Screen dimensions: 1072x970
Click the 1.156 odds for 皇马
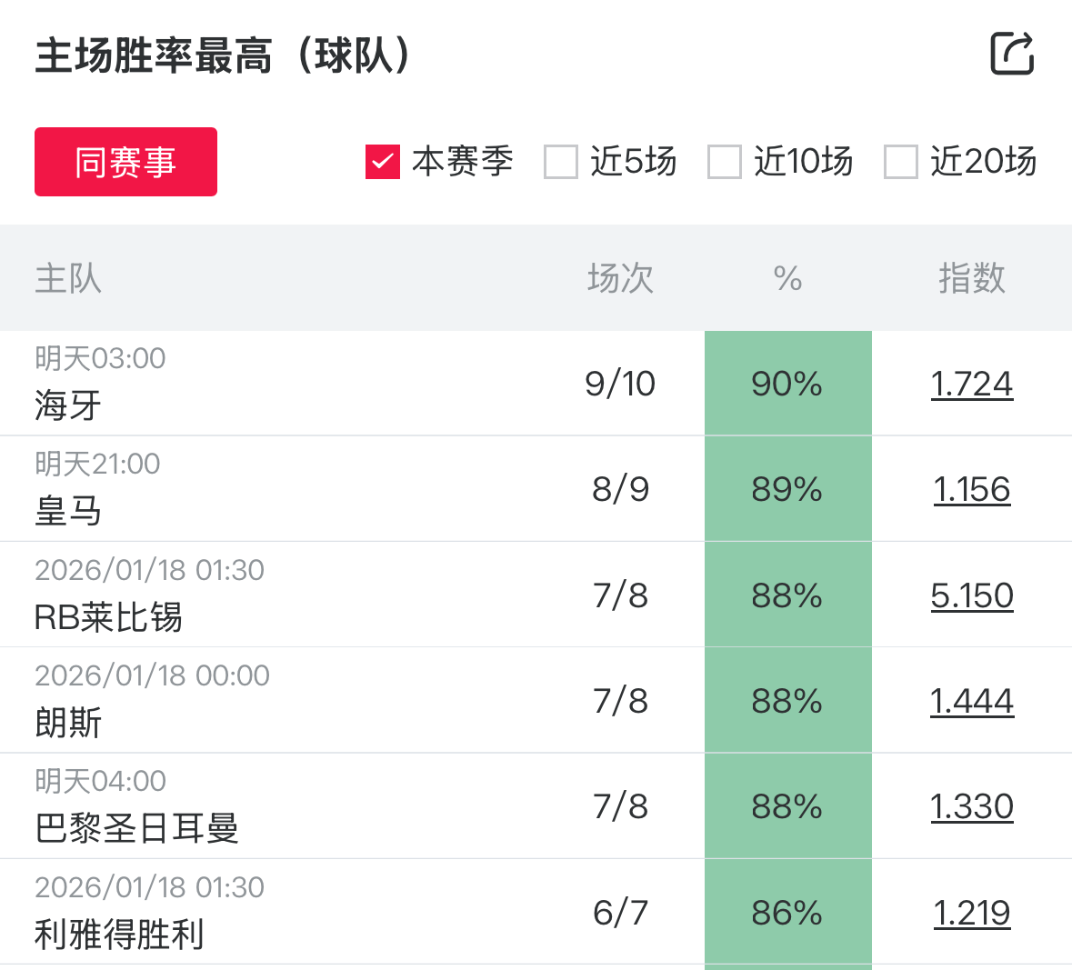pyautogui.click(x=971, y=489)
